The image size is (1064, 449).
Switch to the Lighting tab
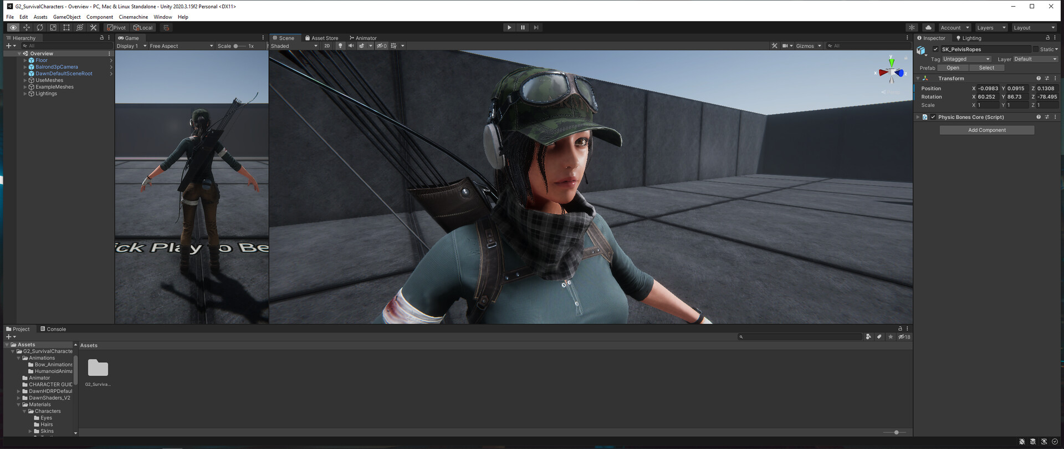[969, 38]
